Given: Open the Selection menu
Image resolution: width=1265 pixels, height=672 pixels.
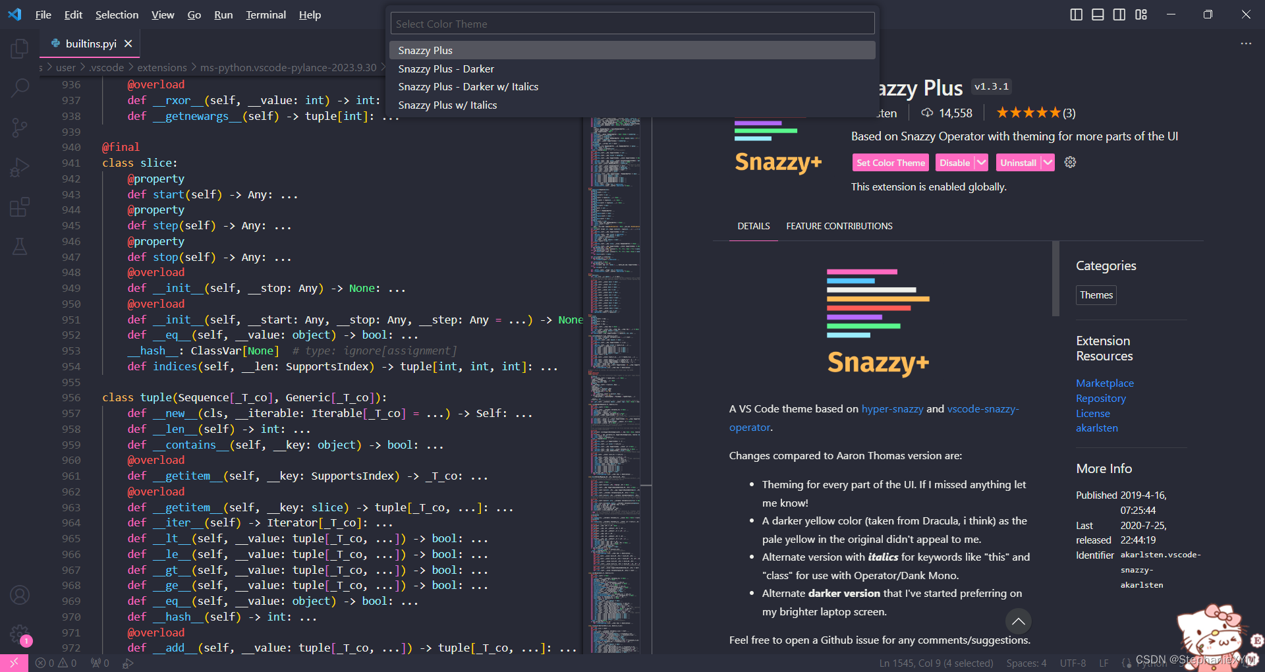Looking at the screenshot, I should 117,14.
